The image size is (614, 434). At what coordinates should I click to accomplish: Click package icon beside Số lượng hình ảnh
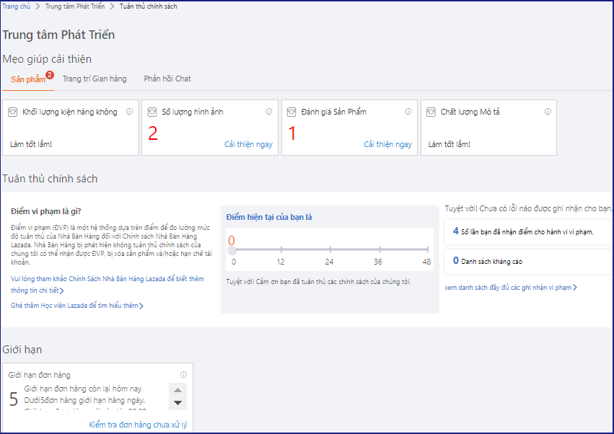152,112
